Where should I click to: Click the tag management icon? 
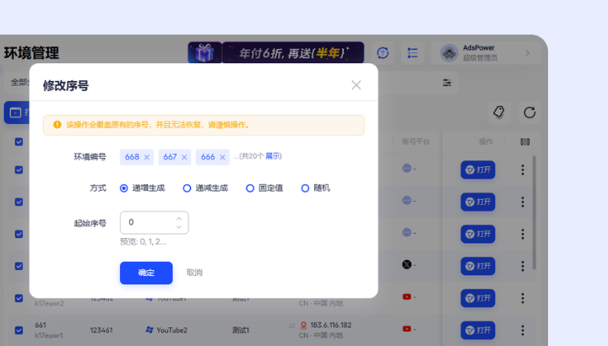point(499,112)
